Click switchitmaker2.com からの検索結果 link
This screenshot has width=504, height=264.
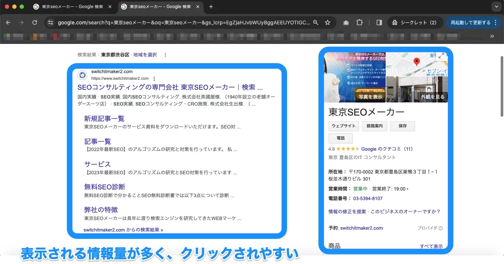pos(123,230)
